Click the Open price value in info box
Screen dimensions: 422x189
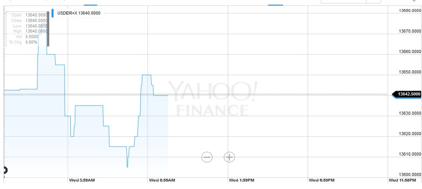36,15
